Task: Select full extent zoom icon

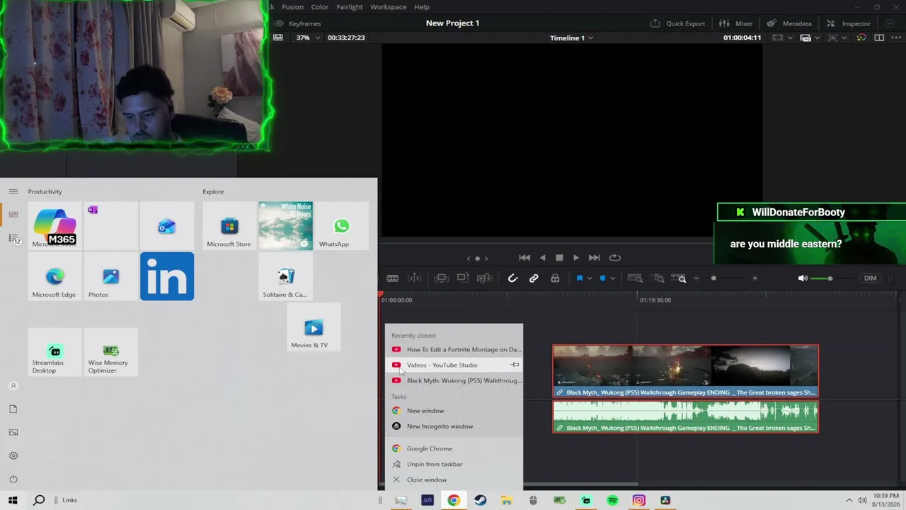Action: coord(635,278)
